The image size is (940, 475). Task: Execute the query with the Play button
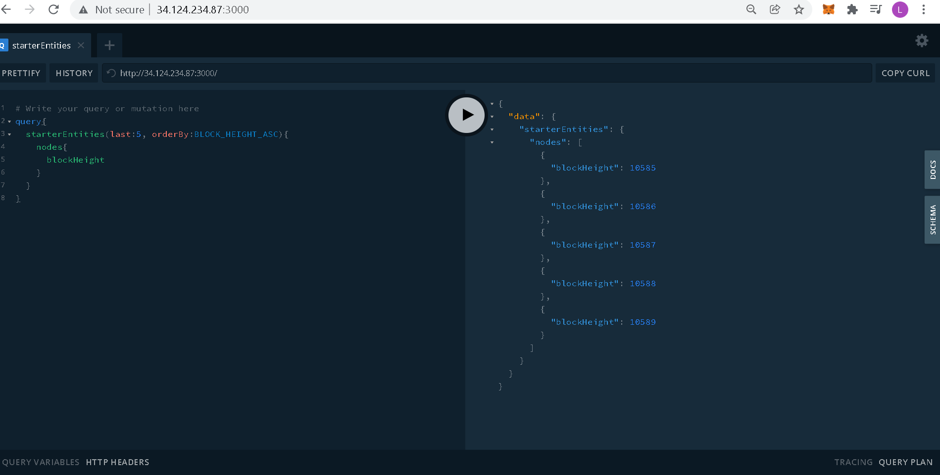point(466,115)
